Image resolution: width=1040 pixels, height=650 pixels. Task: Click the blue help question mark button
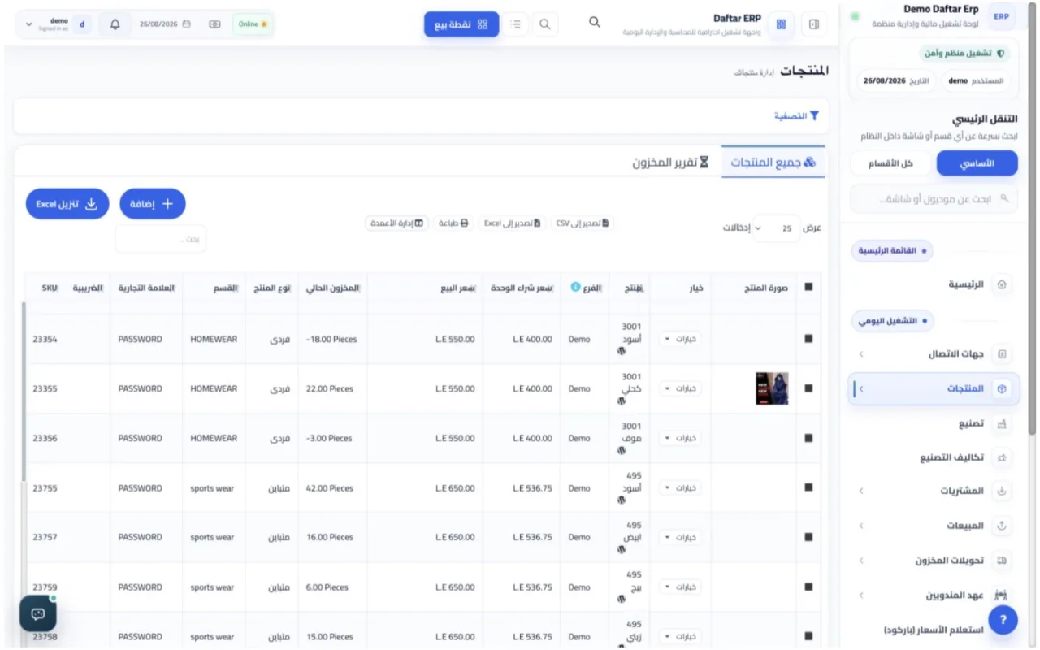(1003, 620)
